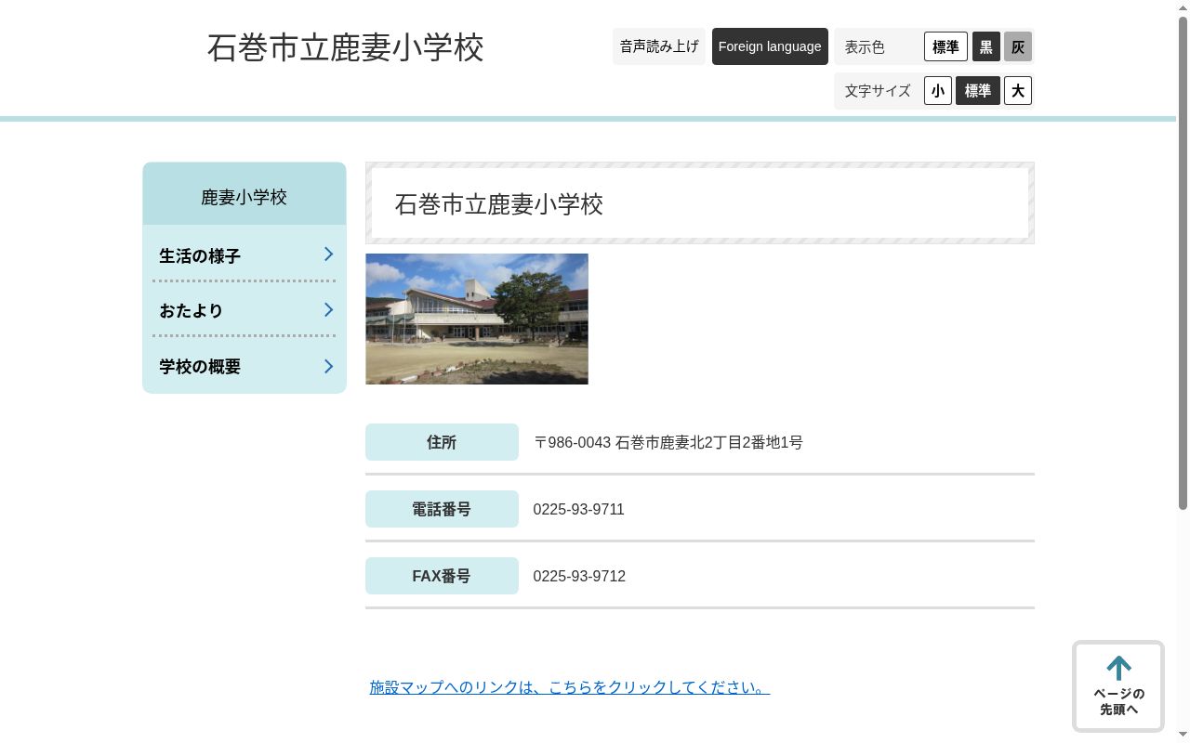The height and width of the screenshot is (743, 1190).
Task: Set display color to 標準
Action: 945,46
